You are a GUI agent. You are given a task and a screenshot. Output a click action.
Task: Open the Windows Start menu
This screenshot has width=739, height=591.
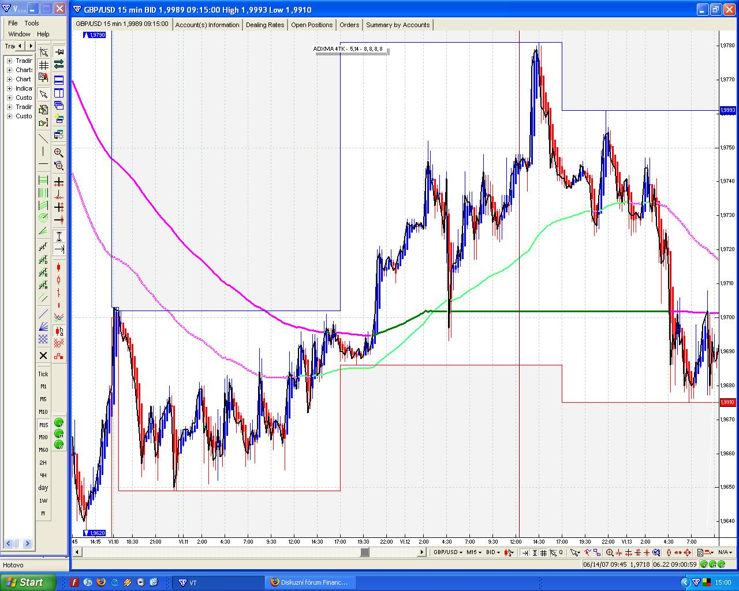(x=28, y=582)
